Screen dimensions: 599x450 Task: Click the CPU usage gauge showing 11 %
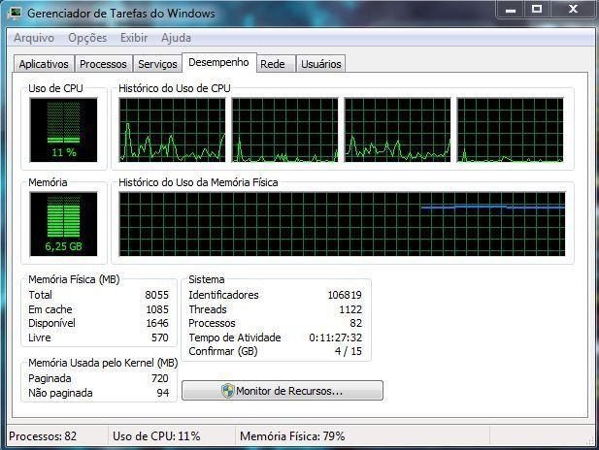click(63, 130)
